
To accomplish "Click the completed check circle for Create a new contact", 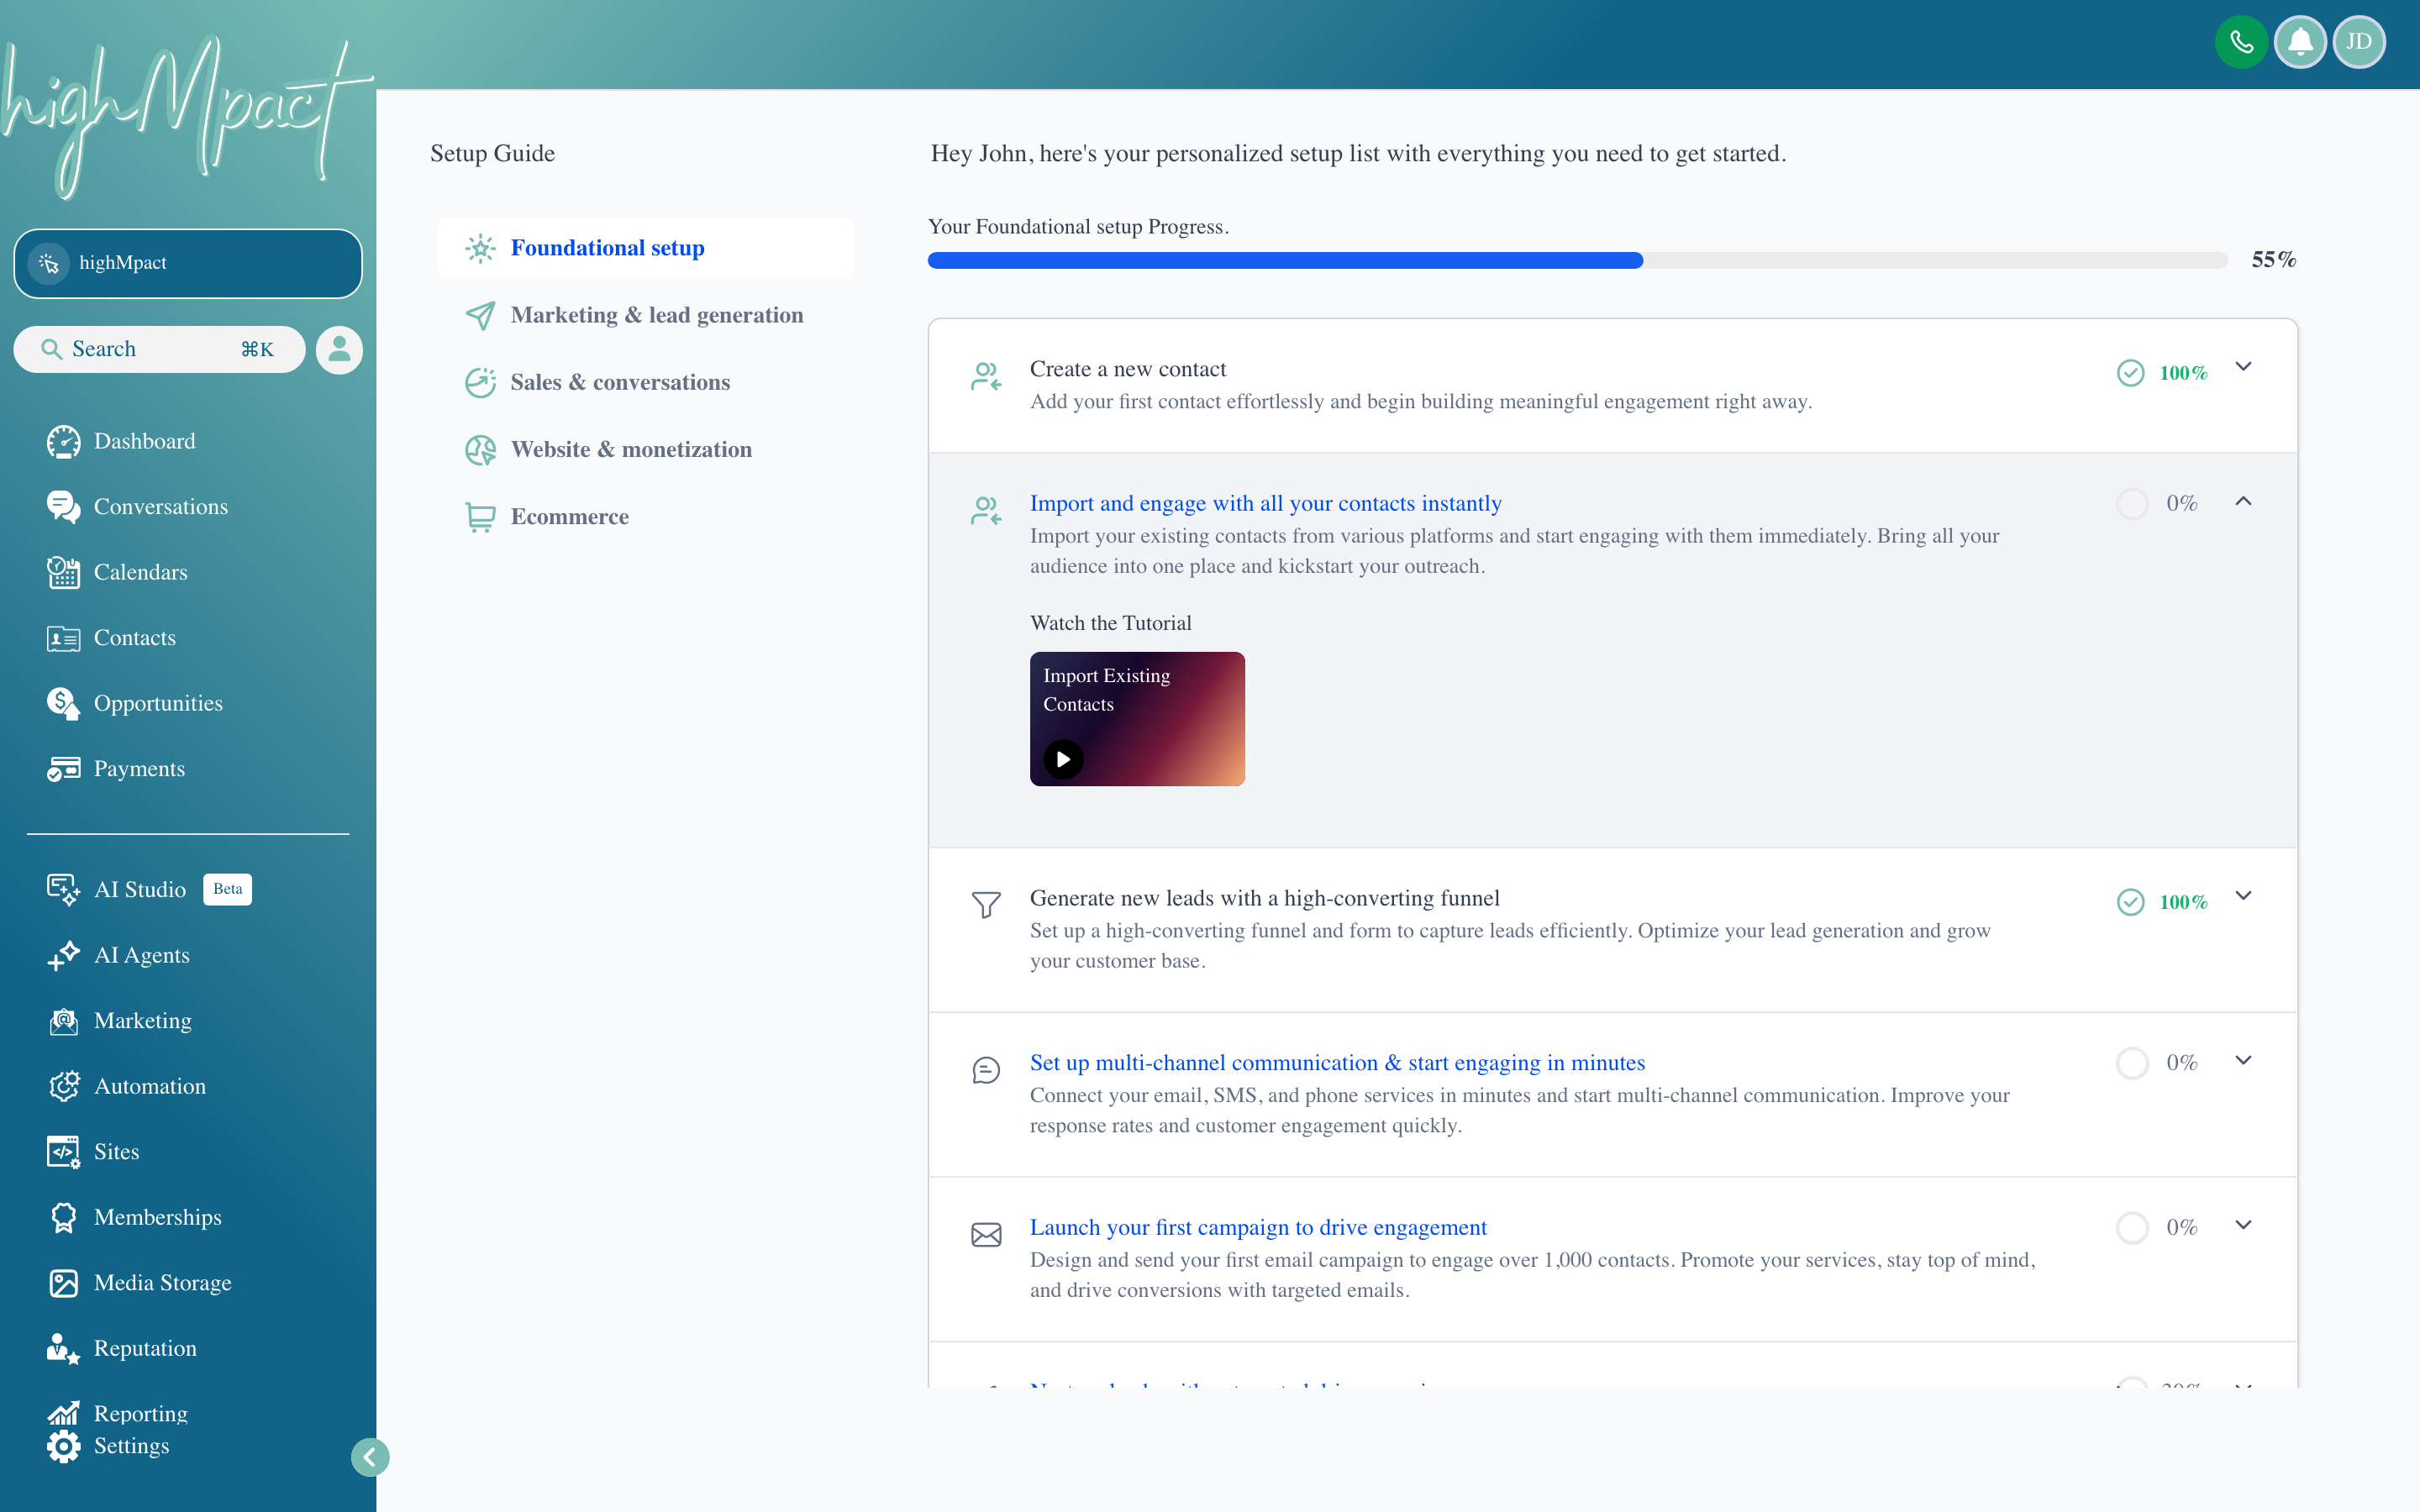I will [2130, 373].
